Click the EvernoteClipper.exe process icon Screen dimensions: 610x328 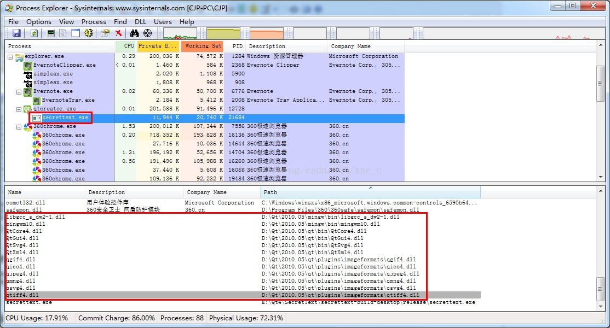[x=27, y=66]
